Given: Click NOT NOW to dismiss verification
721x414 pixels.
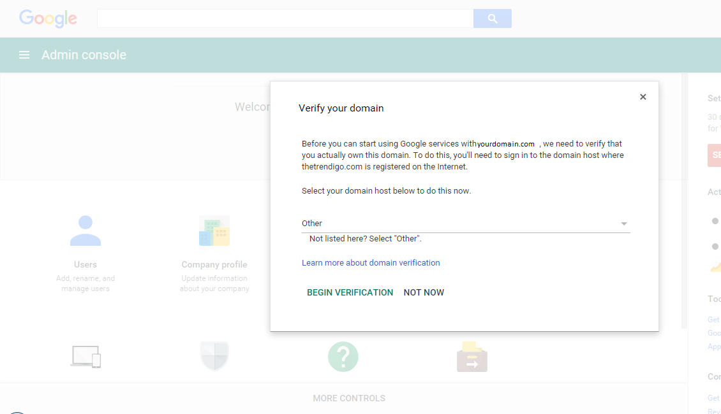Looking at the screenshot, I should click(x=424, y=292).
